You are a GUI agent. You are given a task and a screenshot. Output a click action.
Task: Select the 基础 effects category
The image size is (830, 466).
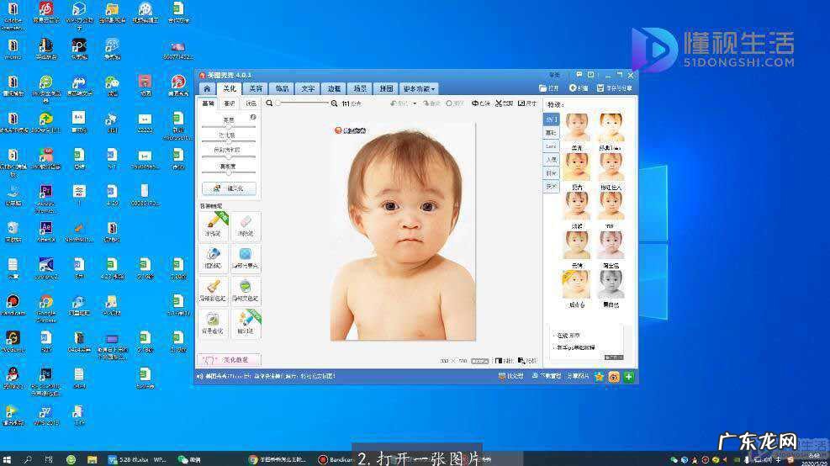tap(551, 132)
